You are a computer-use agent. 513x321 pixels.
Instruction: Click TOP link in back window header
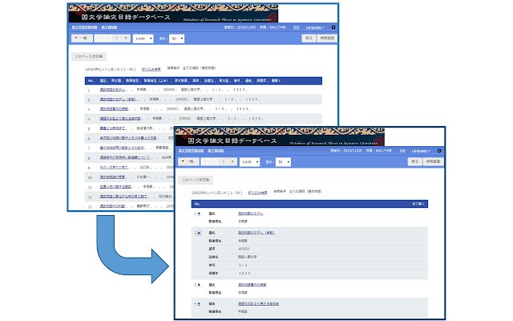(297, 27)
